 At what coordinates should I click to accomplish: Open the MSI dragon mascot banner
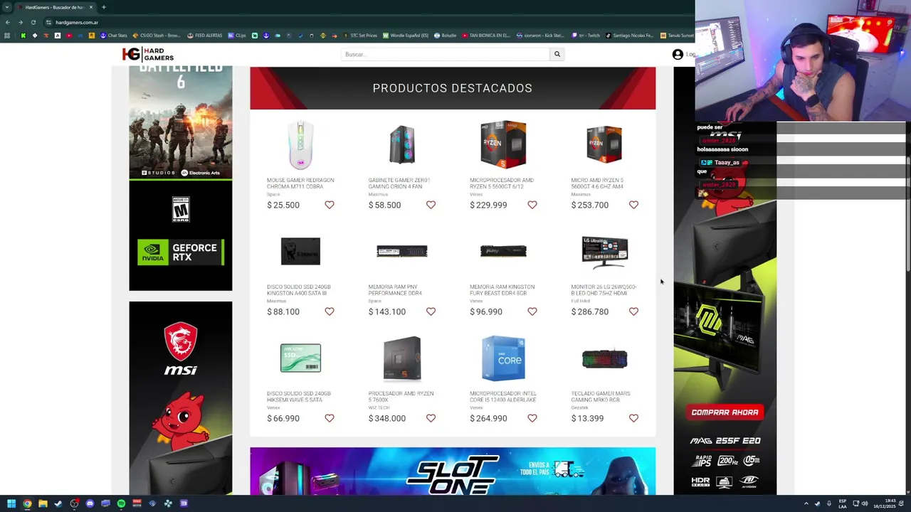click(180, 398)
